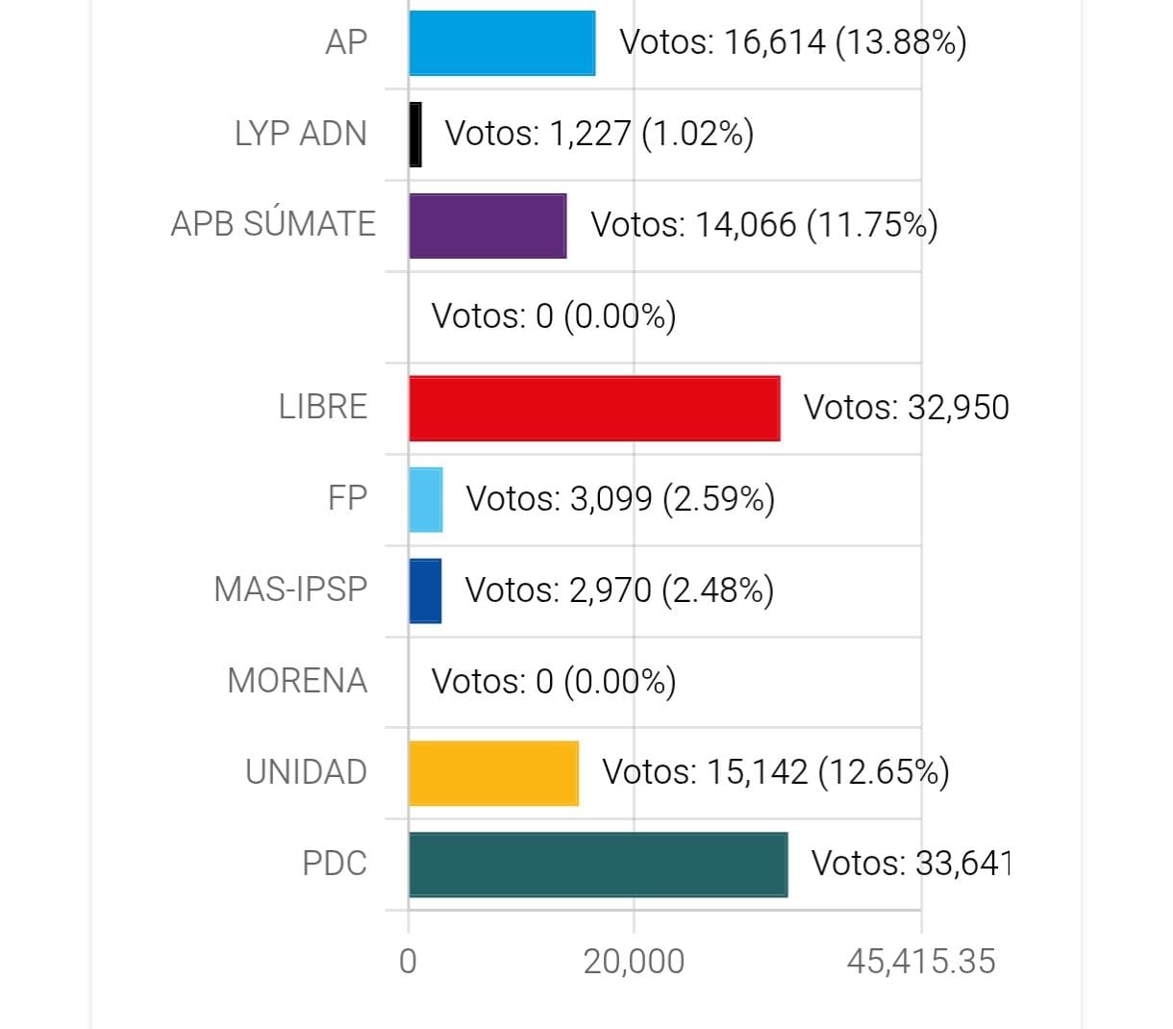Viewport: 1173px width, 1029px height.
Task: Select the Votos: 32,950 data label
Action: click(907, 408)
